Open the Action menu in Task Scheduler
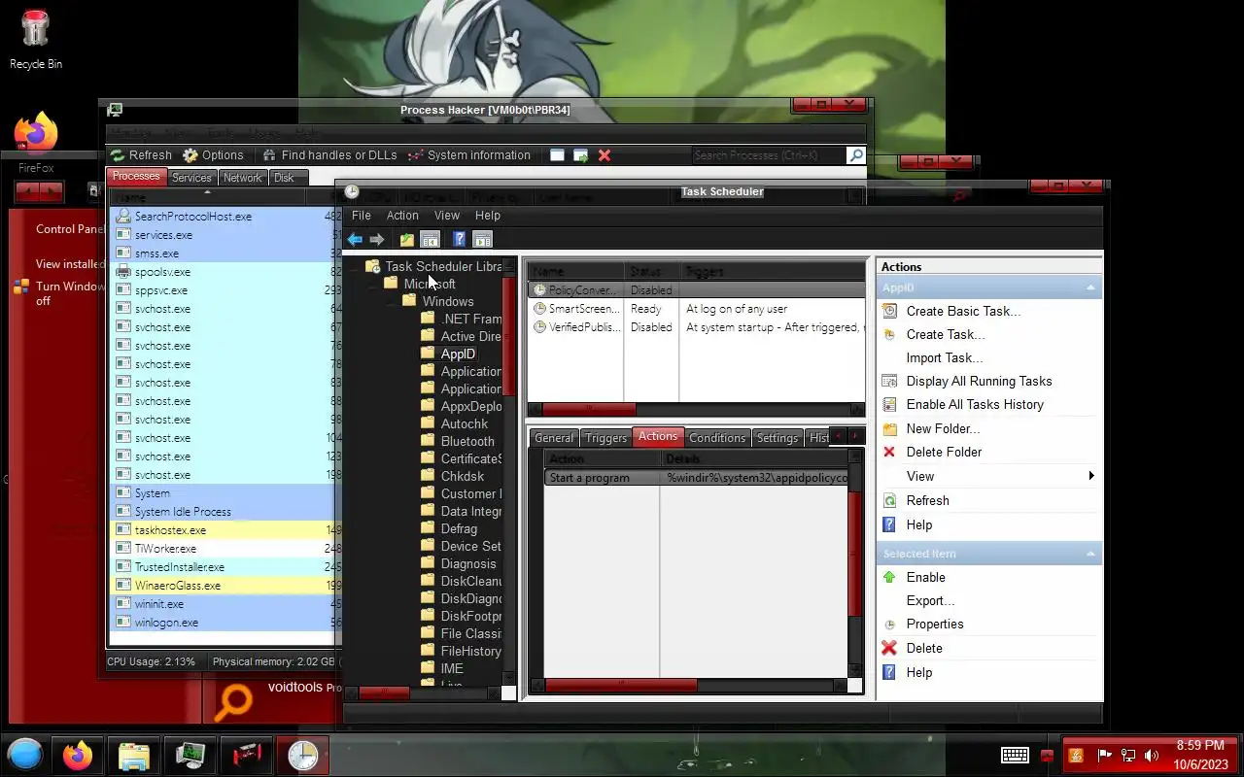Image resolution: width=1244 pixels, height=777 pixels. 402,216
